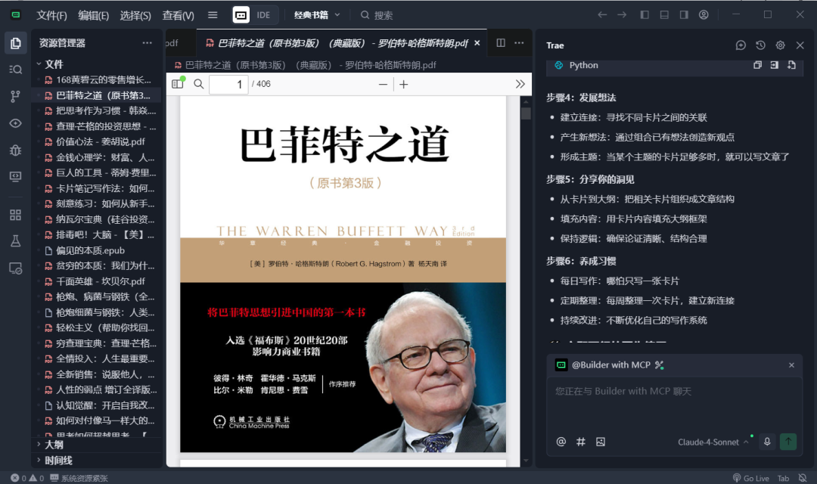Navigate forward with right arrow

622,14
